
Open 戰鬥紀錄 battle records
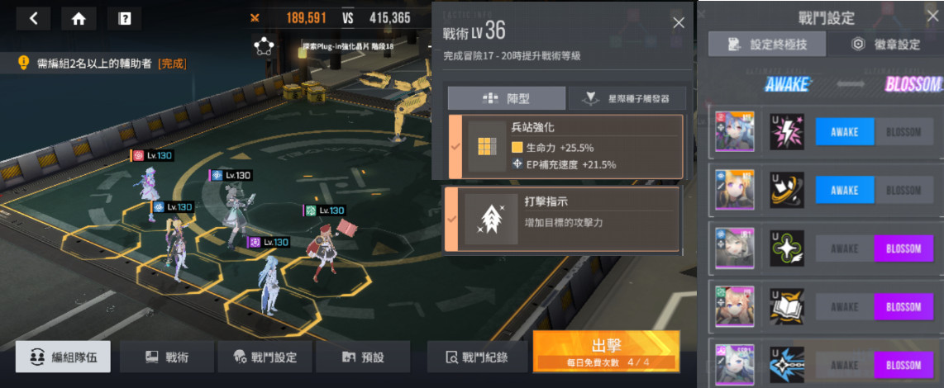pos(478,357)
